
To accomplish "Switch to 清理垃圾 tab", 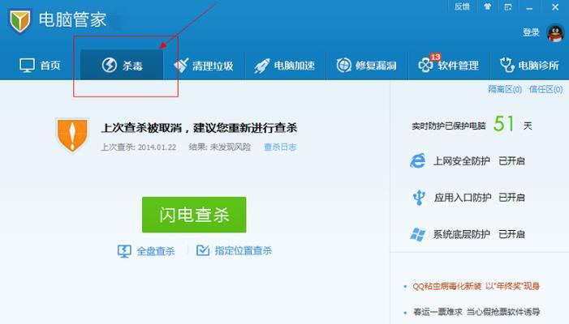I will [x=204, y=66].
